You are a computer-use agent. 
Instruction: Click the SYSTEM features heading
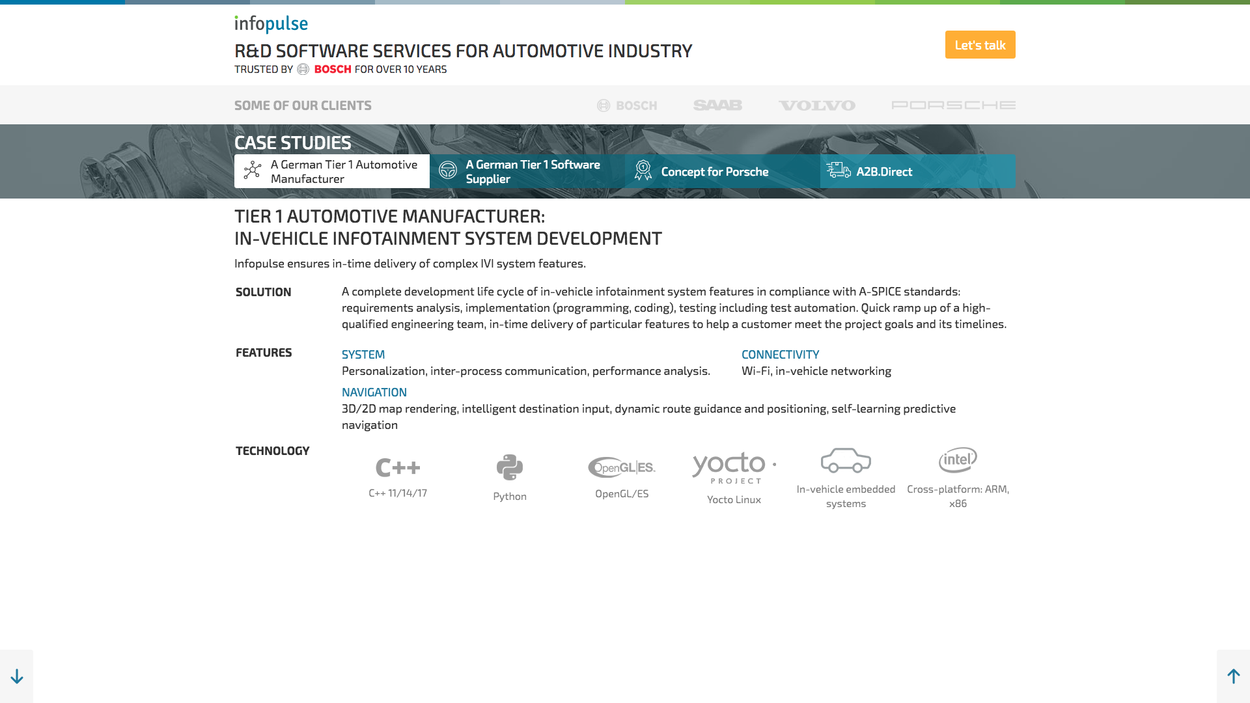tap(363, 355)
